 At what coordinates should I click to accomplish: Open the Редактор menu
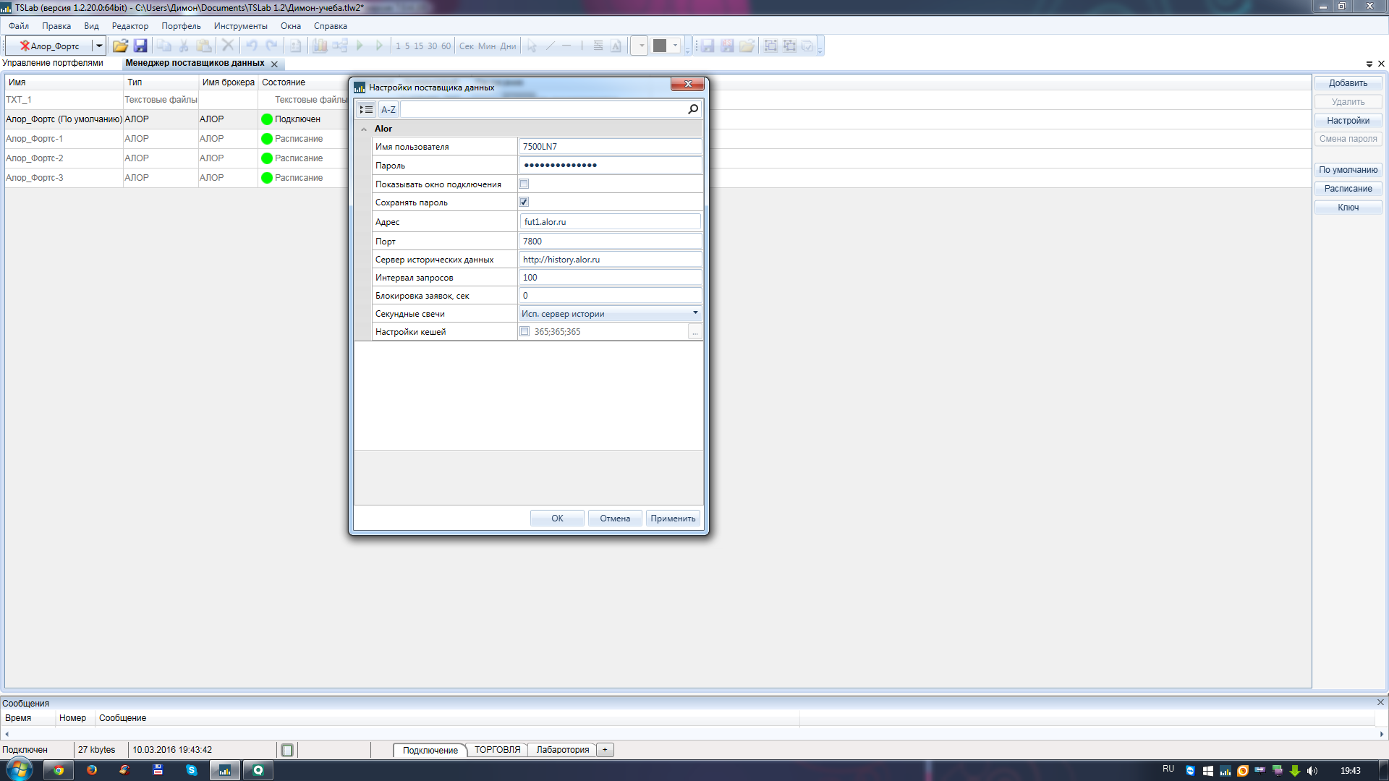click(130, 26)
